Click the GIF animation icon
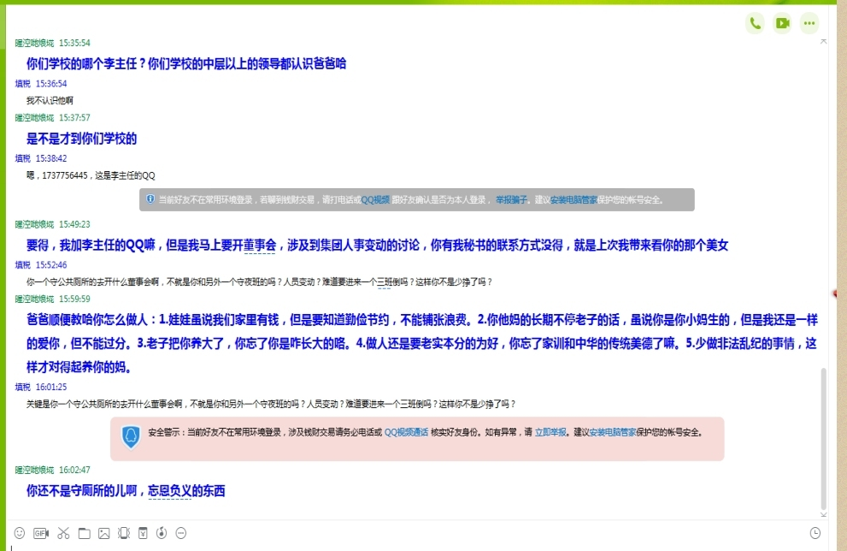This screenshot has height=551, width=847. point(40,533)
